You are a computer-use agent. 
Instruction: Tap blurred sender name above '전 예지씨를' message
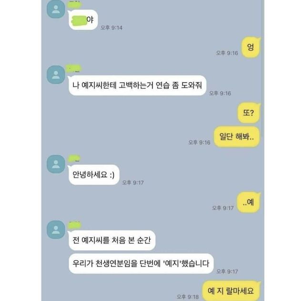(74, 225)
